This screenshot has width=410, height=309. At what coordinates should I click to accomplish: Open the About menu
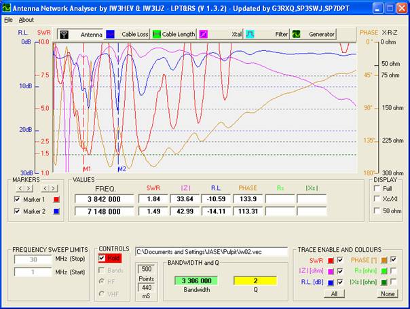(x=26, y=20)
